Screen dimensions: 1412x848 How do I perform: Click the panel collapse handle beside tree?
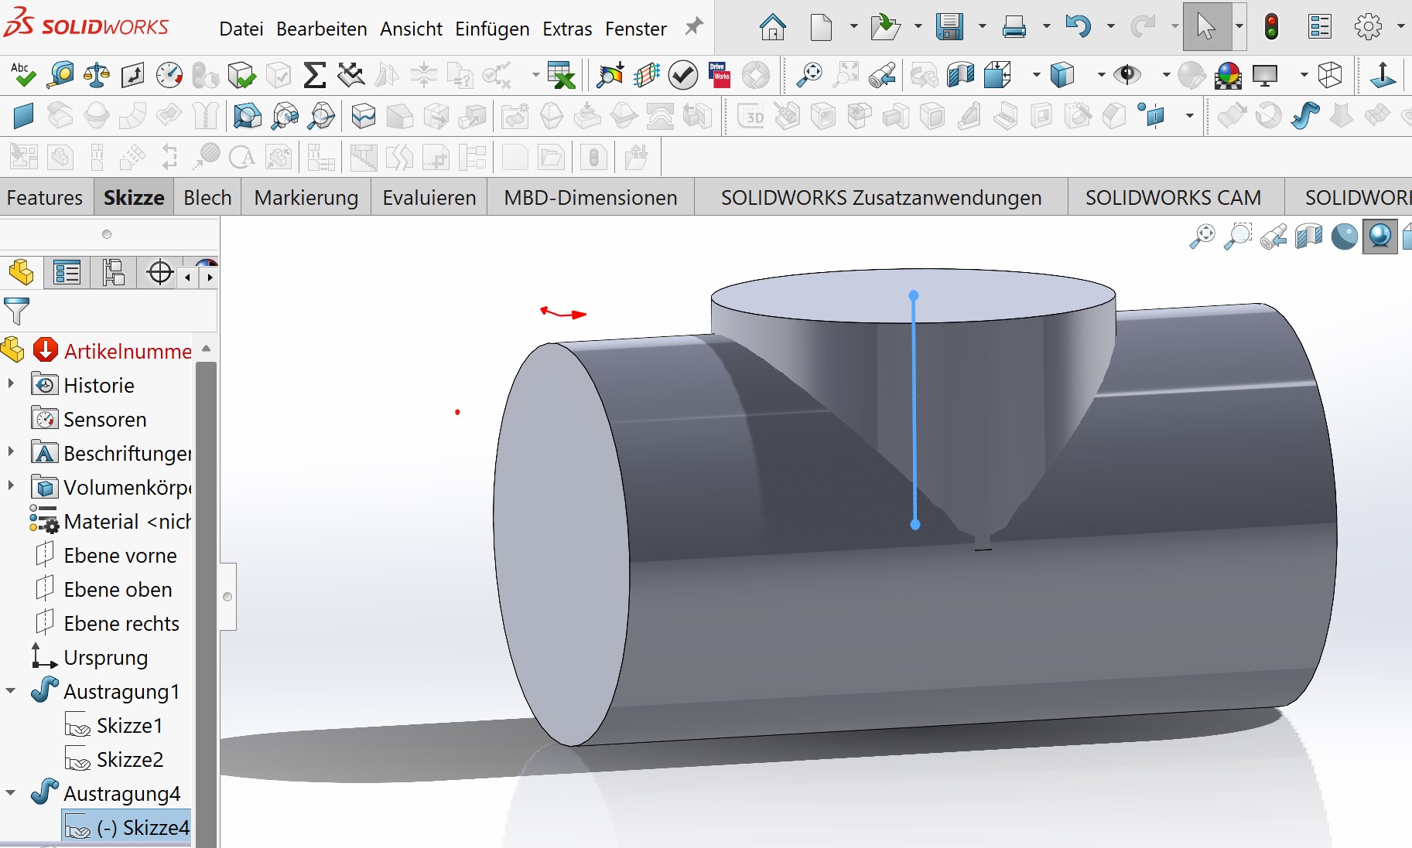point(227,596)
